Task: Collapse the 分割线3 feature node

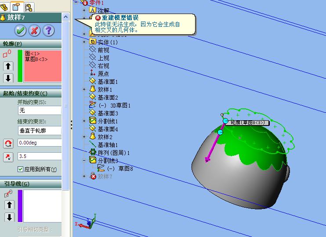Action: (84, 160)
